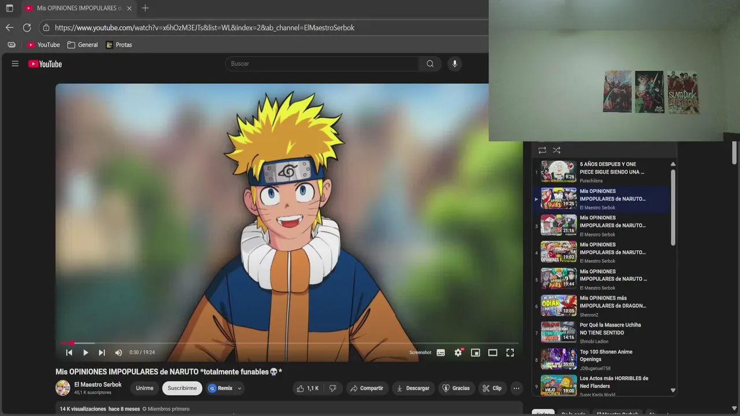Open the General bookmarks folder
The image size is (740, 416).
(82, 44)
